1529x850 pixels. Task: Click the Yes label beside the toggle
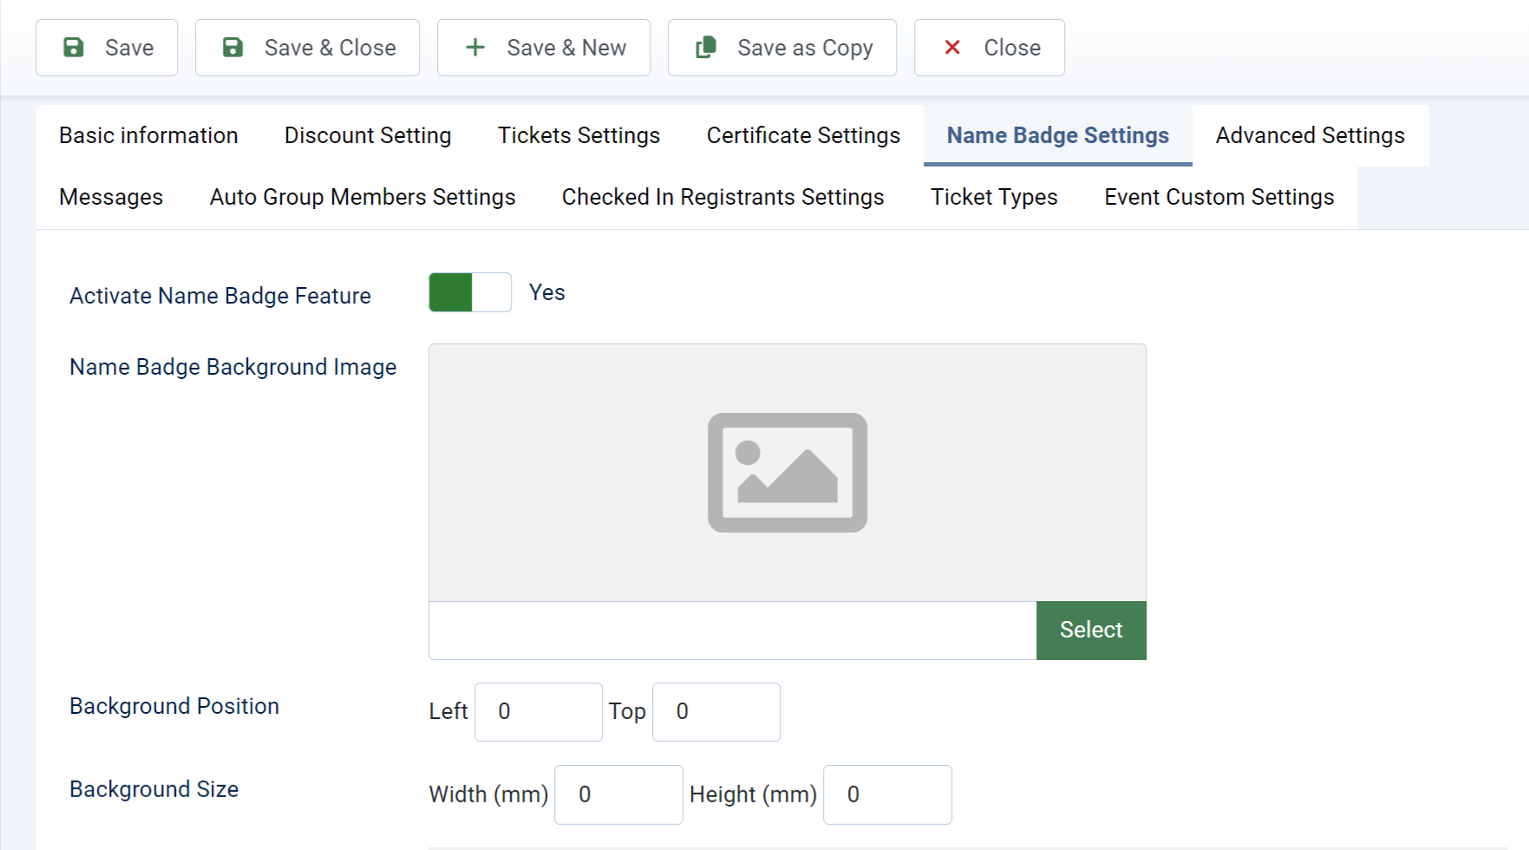[547, 292]
